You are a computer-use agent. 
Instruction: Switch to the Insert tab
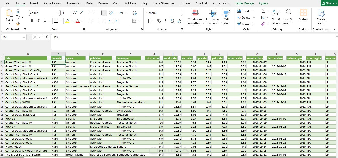[34, 3]
